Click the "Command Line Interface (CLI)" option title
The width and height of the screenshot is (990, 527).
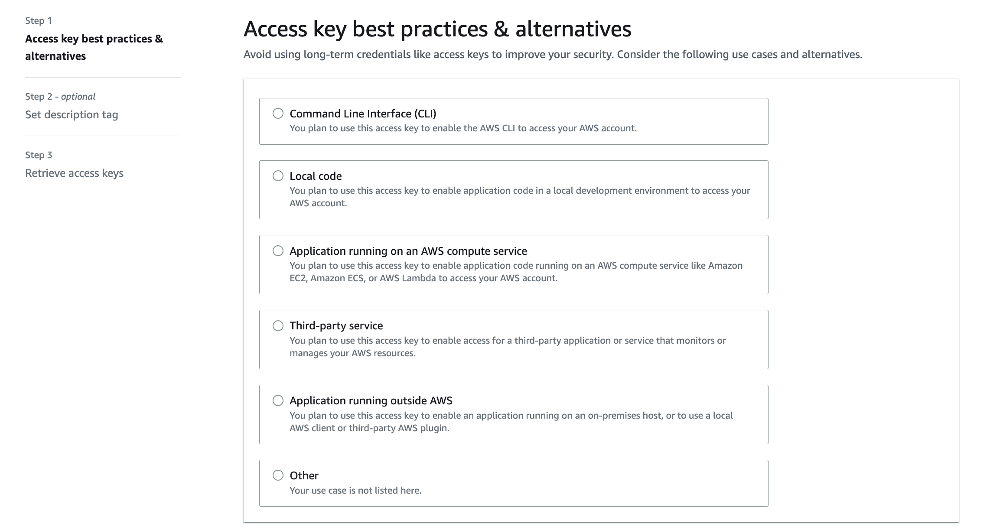coord(363,114)
